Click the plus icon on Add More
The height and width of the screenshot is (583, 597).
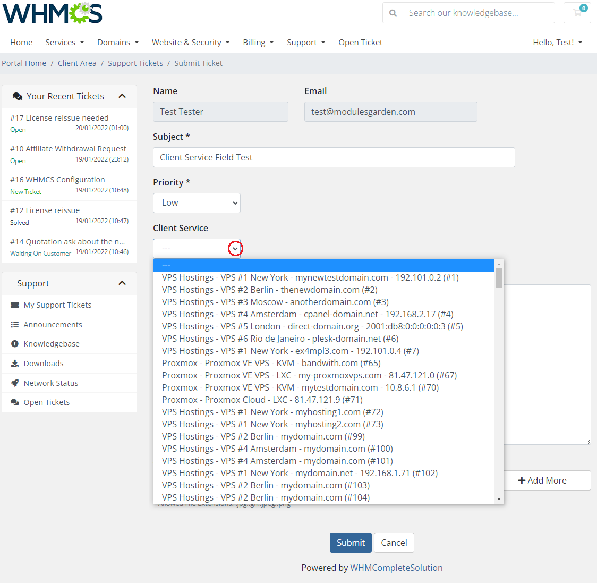522,480
